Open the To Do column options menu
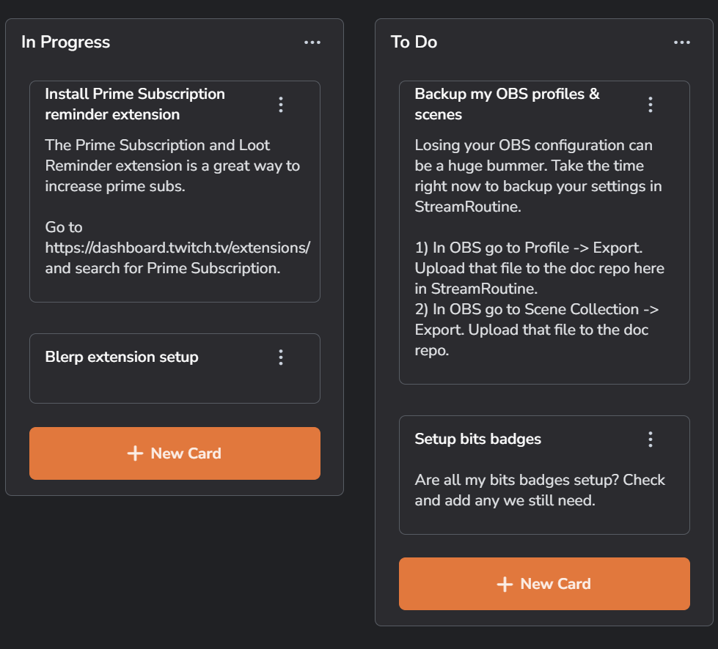718x649 pixels. pyautogui.click(x=682, y=42)
